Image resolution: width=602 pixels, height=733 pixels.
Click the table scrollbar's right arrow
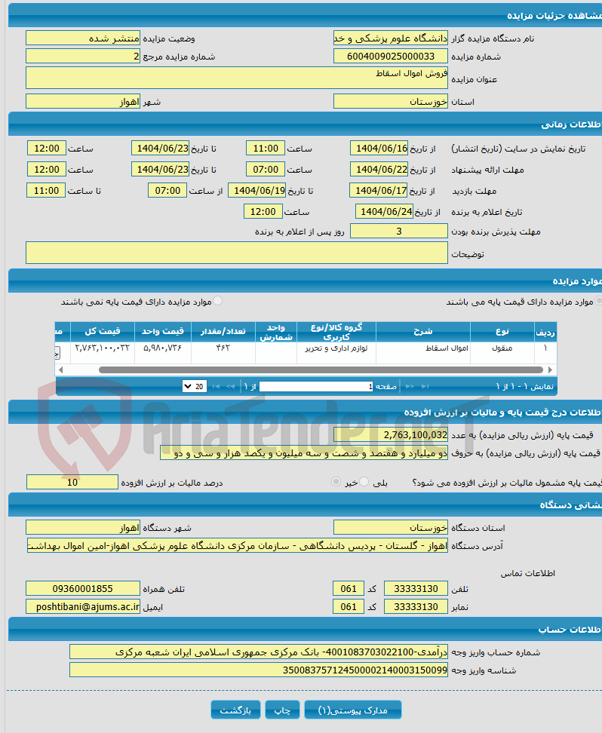pos(550,370)
